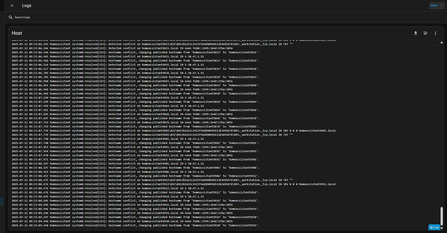447x233 pixels.
Task: Click the scrollbar up arrow
Action: (442, 43)
